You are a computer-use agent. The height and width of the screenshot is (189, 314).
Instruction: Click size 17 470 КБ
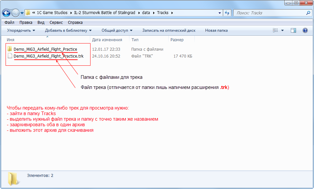[x=183, y=56]
